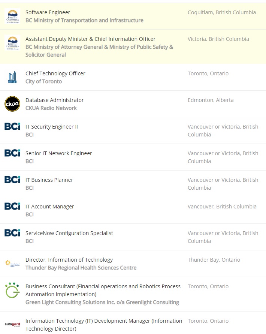Click the BCI logo beside IT Account Manager
This screenshot has width=266, height=334.
[x=12, y=206]
